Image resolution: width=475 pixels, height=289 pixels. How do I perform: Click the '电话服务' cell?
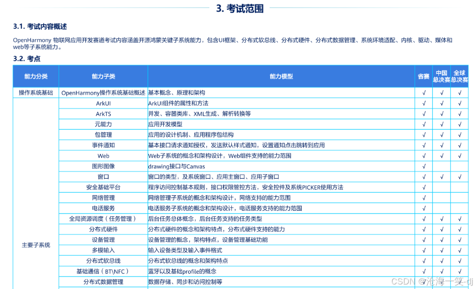coord(103,208)
